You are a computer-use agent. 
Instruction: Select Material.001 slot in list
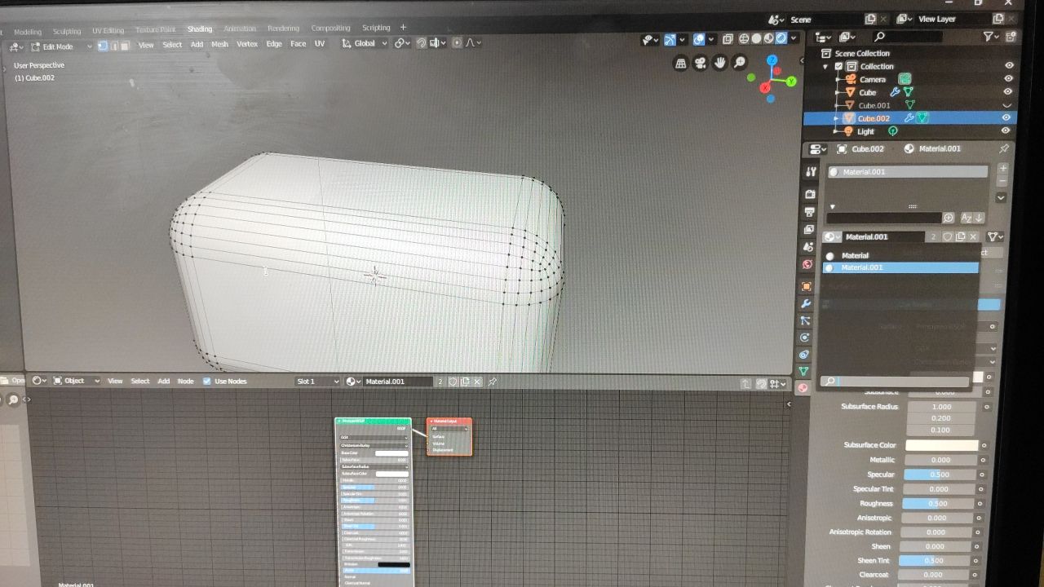tap(908, 172)
